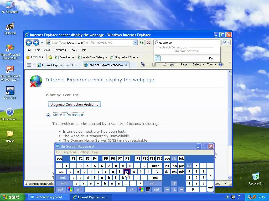
Task: Open the Internet Explorer Help menu
Action: coord(83,50)
